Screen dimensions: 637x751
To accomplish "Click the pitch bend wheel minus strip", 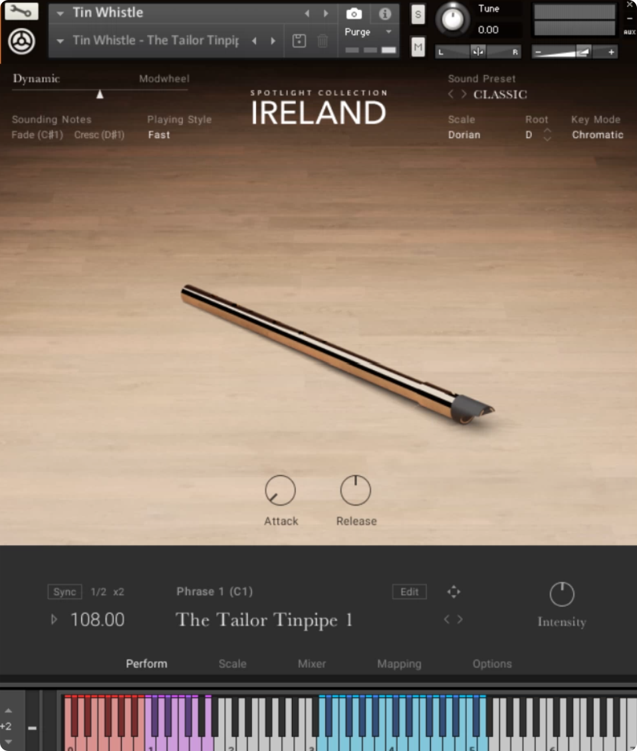I will coord(32,728).
